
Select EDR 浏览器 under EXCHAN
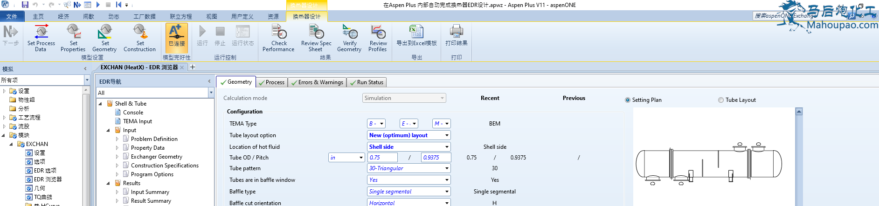tap(48, 179)
